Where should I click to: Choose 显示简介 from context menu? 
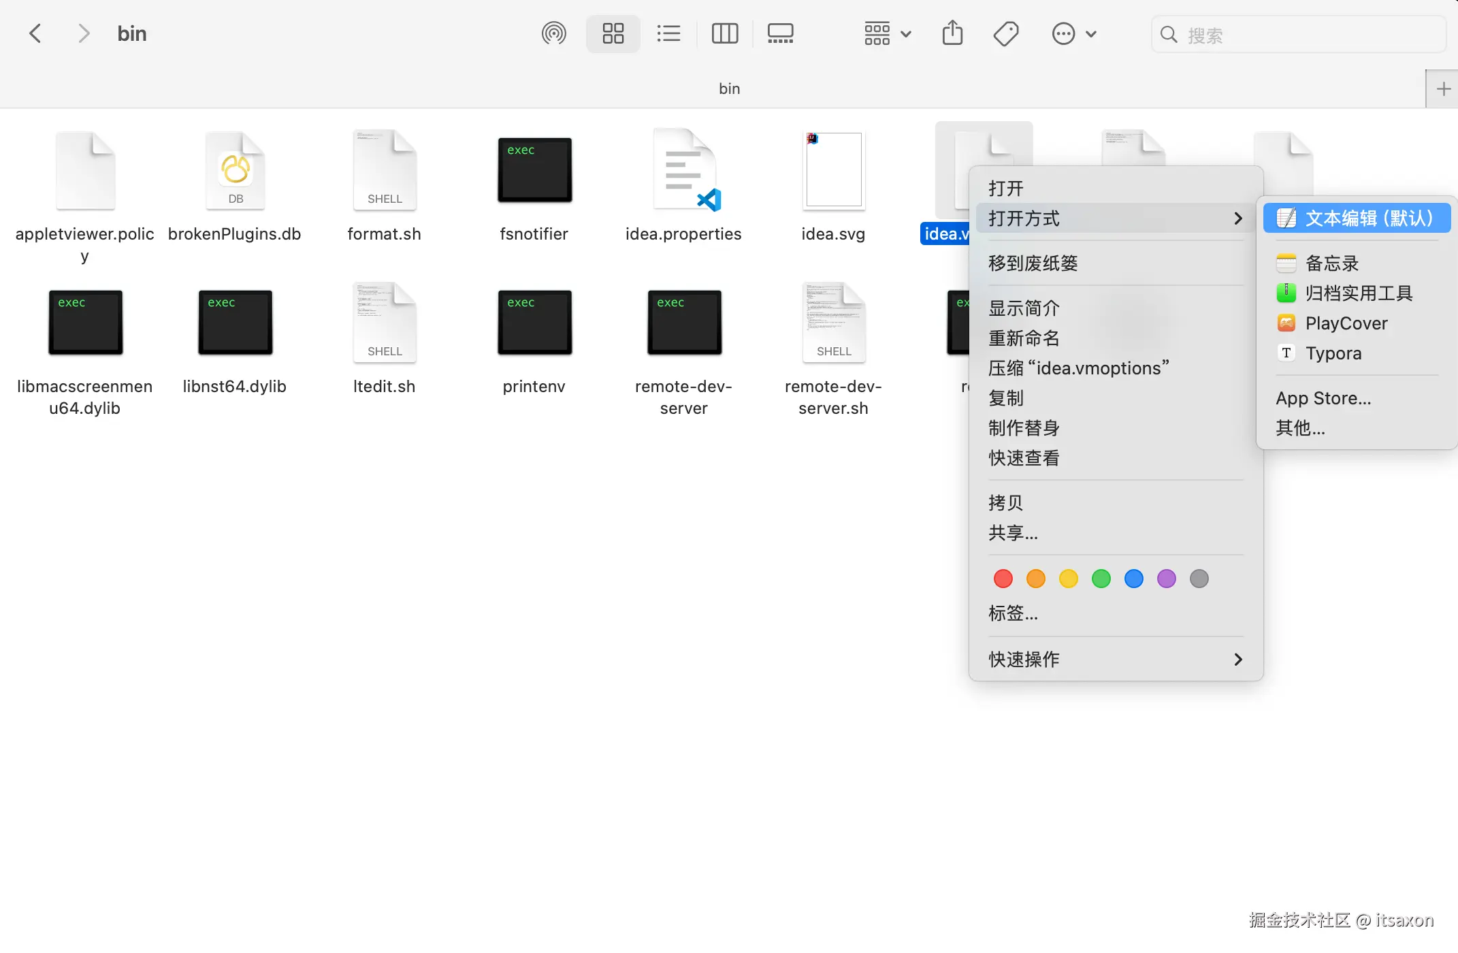[1024, 308]
